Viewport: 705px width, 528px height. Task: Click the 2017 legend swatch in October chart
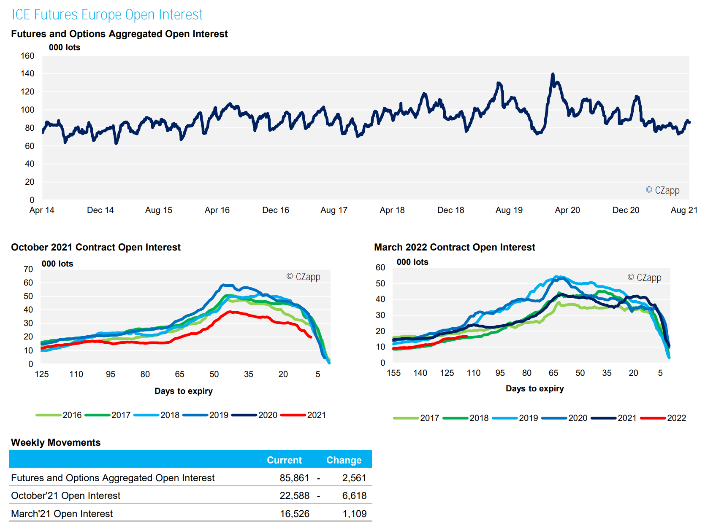pos(98,415)
